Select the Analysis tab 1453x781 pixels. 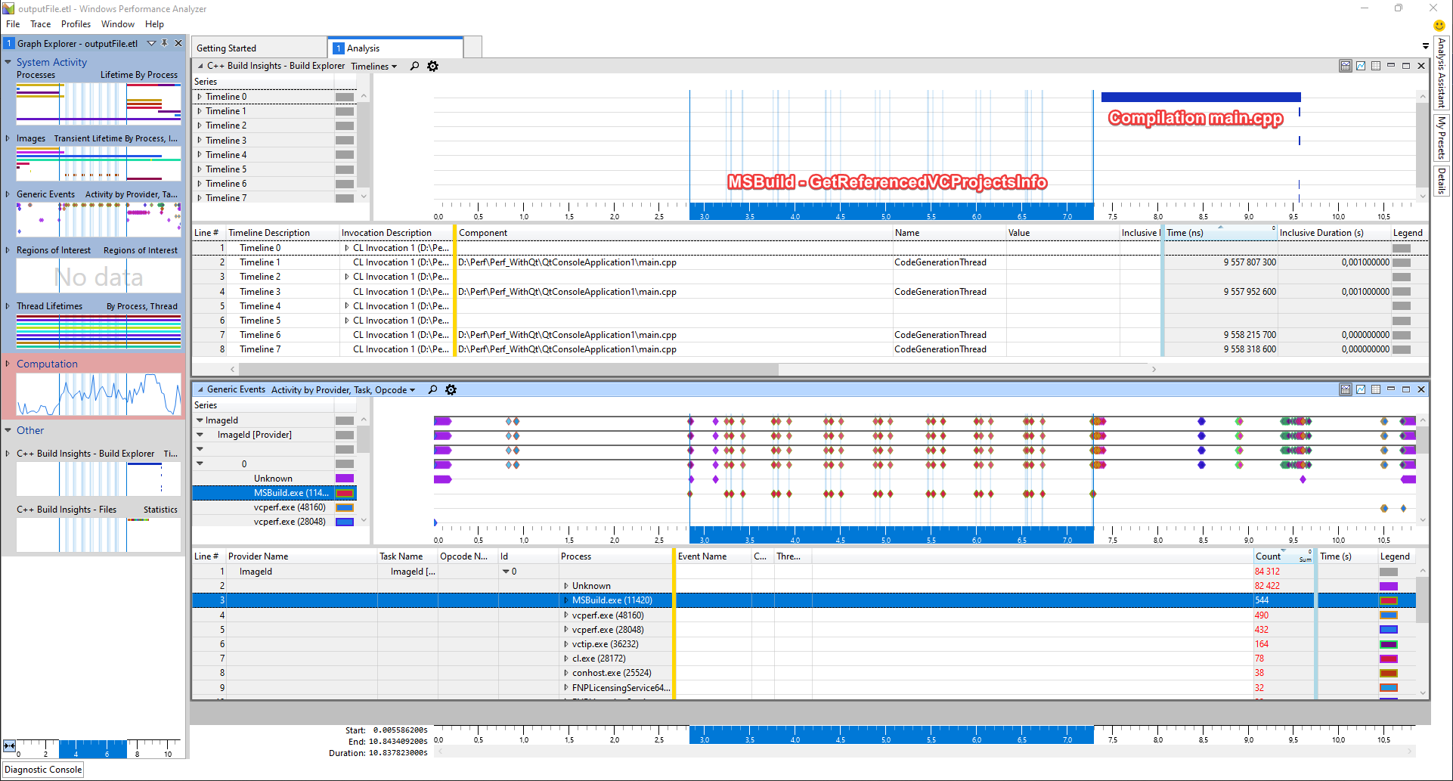pos(395,48)
